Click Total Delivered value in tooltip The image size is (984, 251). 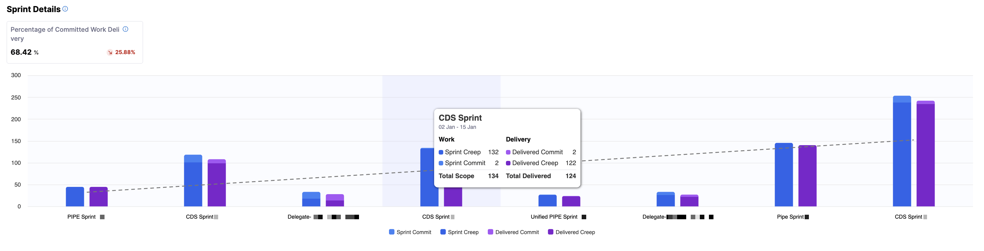click(x=570, y=176)
